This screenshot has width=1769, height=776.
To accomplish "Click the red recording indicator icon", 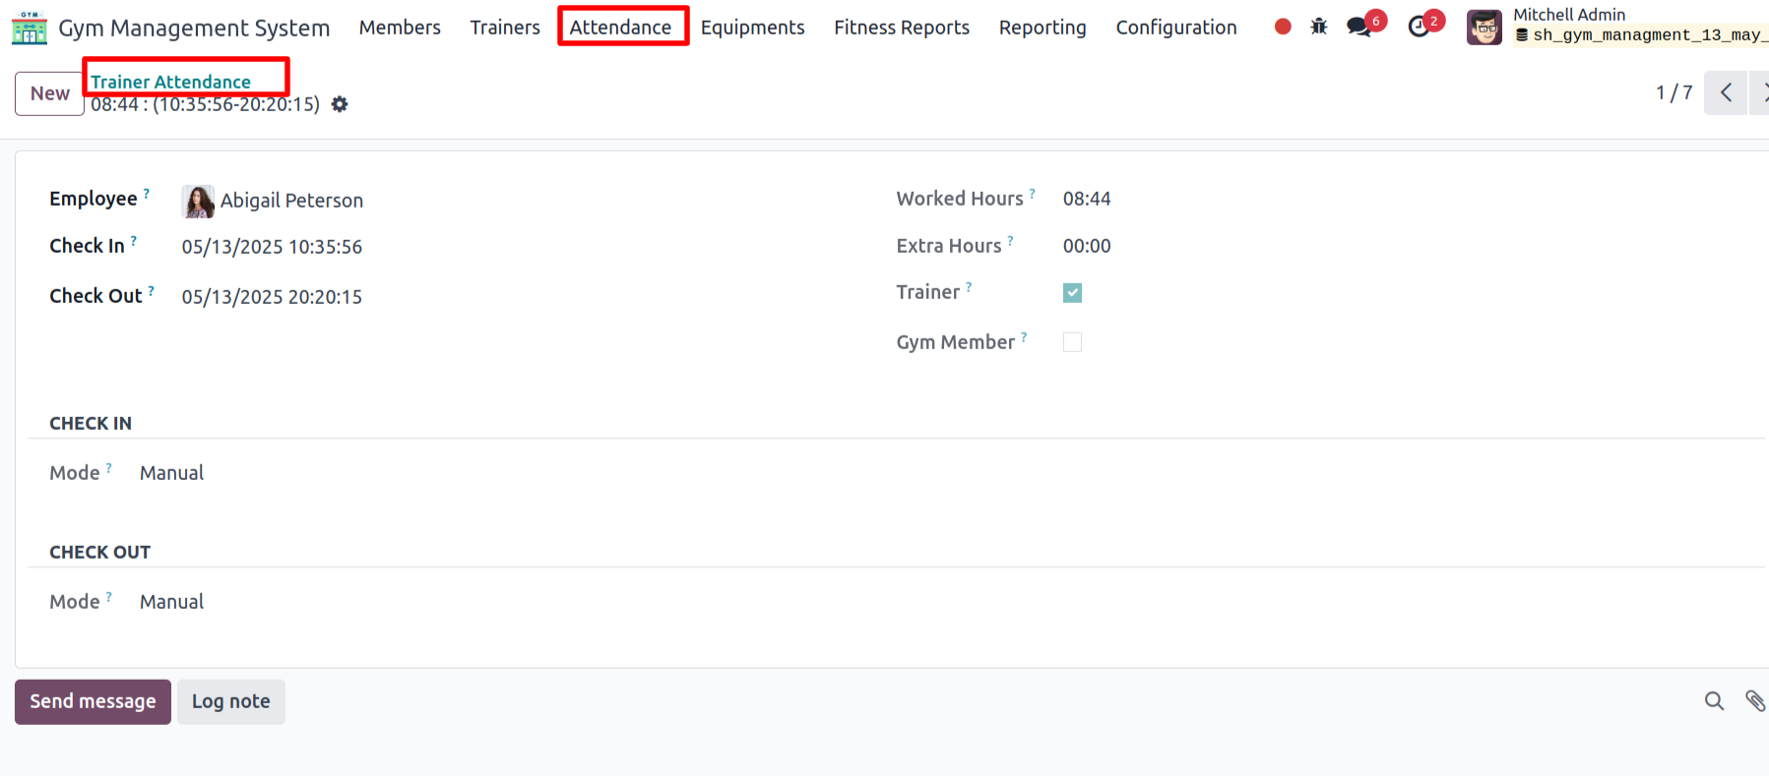I will (x=1283, y=27).
